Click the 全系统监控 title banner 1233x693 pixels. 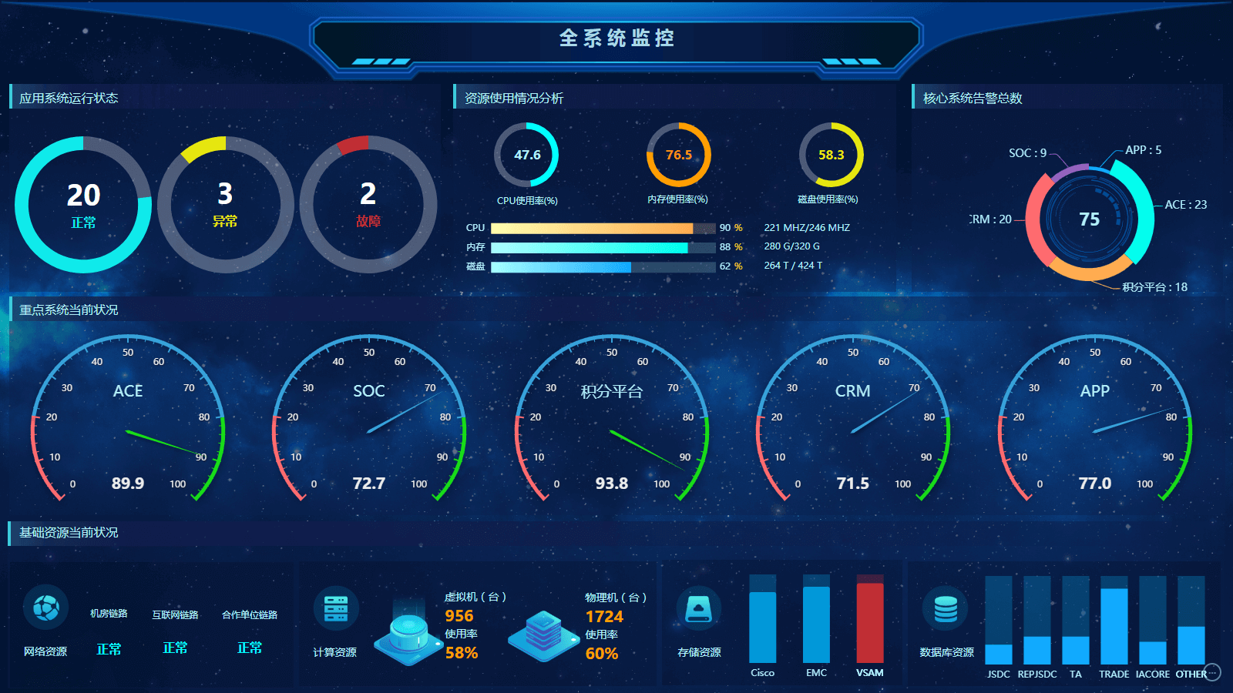click(x=616, y=38)
